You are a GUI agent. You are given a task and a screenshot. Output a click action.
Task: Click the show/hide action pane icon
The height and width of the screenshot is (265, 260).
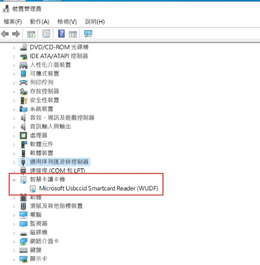[x=73, y=34]
